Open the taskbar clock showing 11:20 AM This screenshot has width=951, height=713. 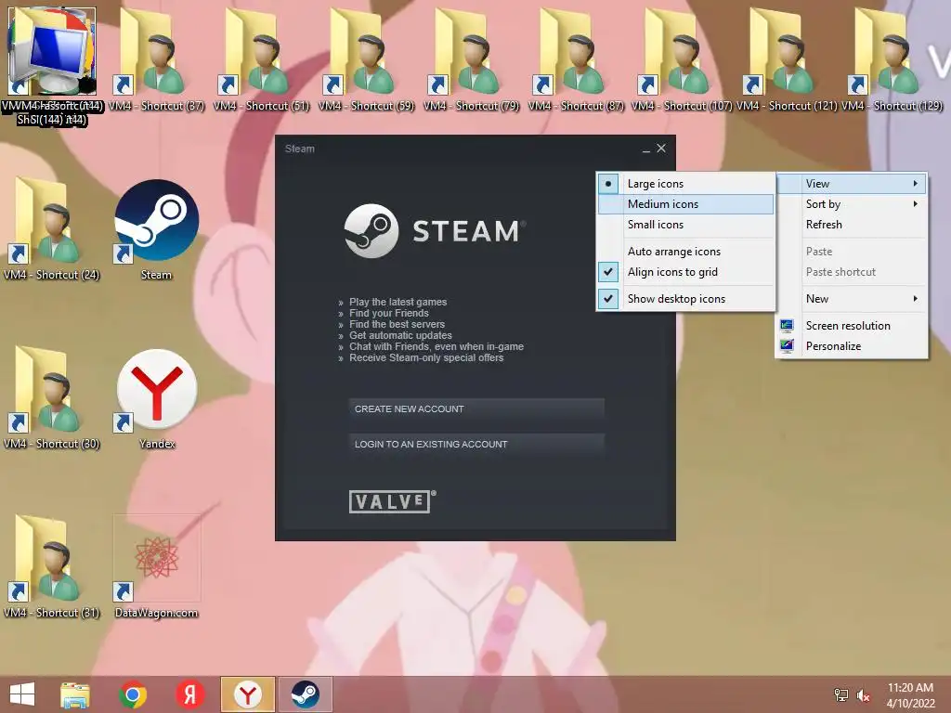[x=910, y=695]
